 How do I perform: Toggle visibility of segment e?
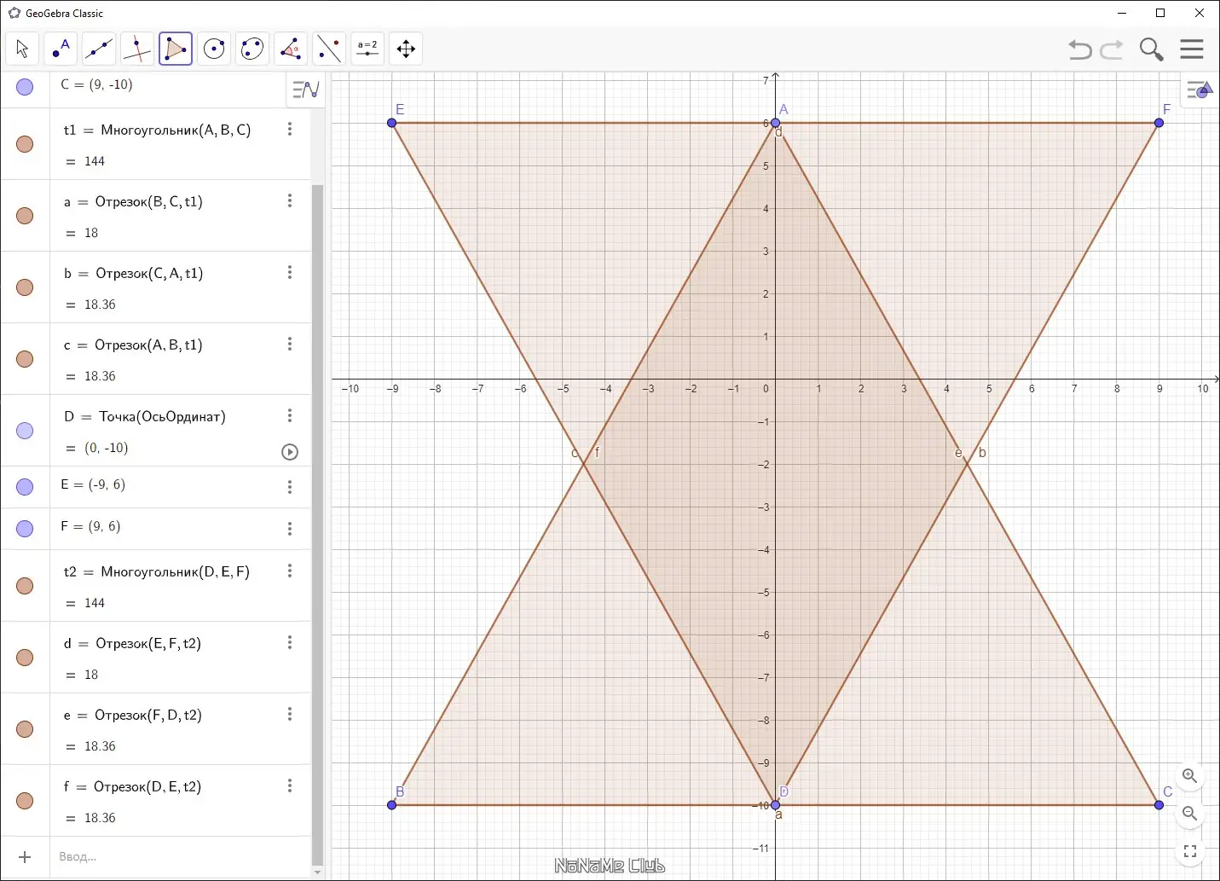(25, 729)
